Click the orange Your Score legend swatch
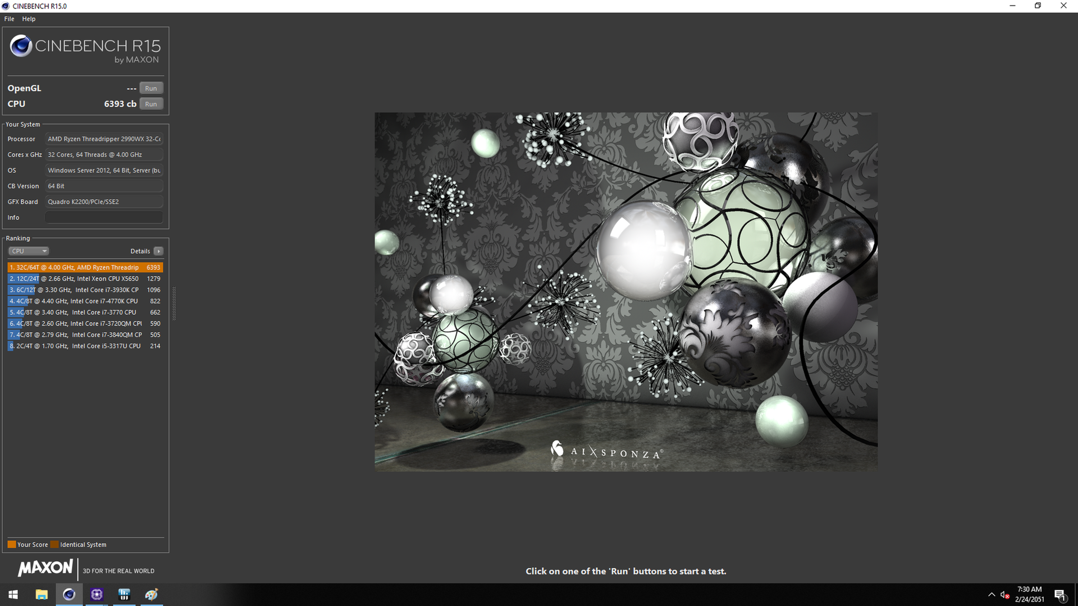This screenshot has height=606, width=1078. pos(11,544)
